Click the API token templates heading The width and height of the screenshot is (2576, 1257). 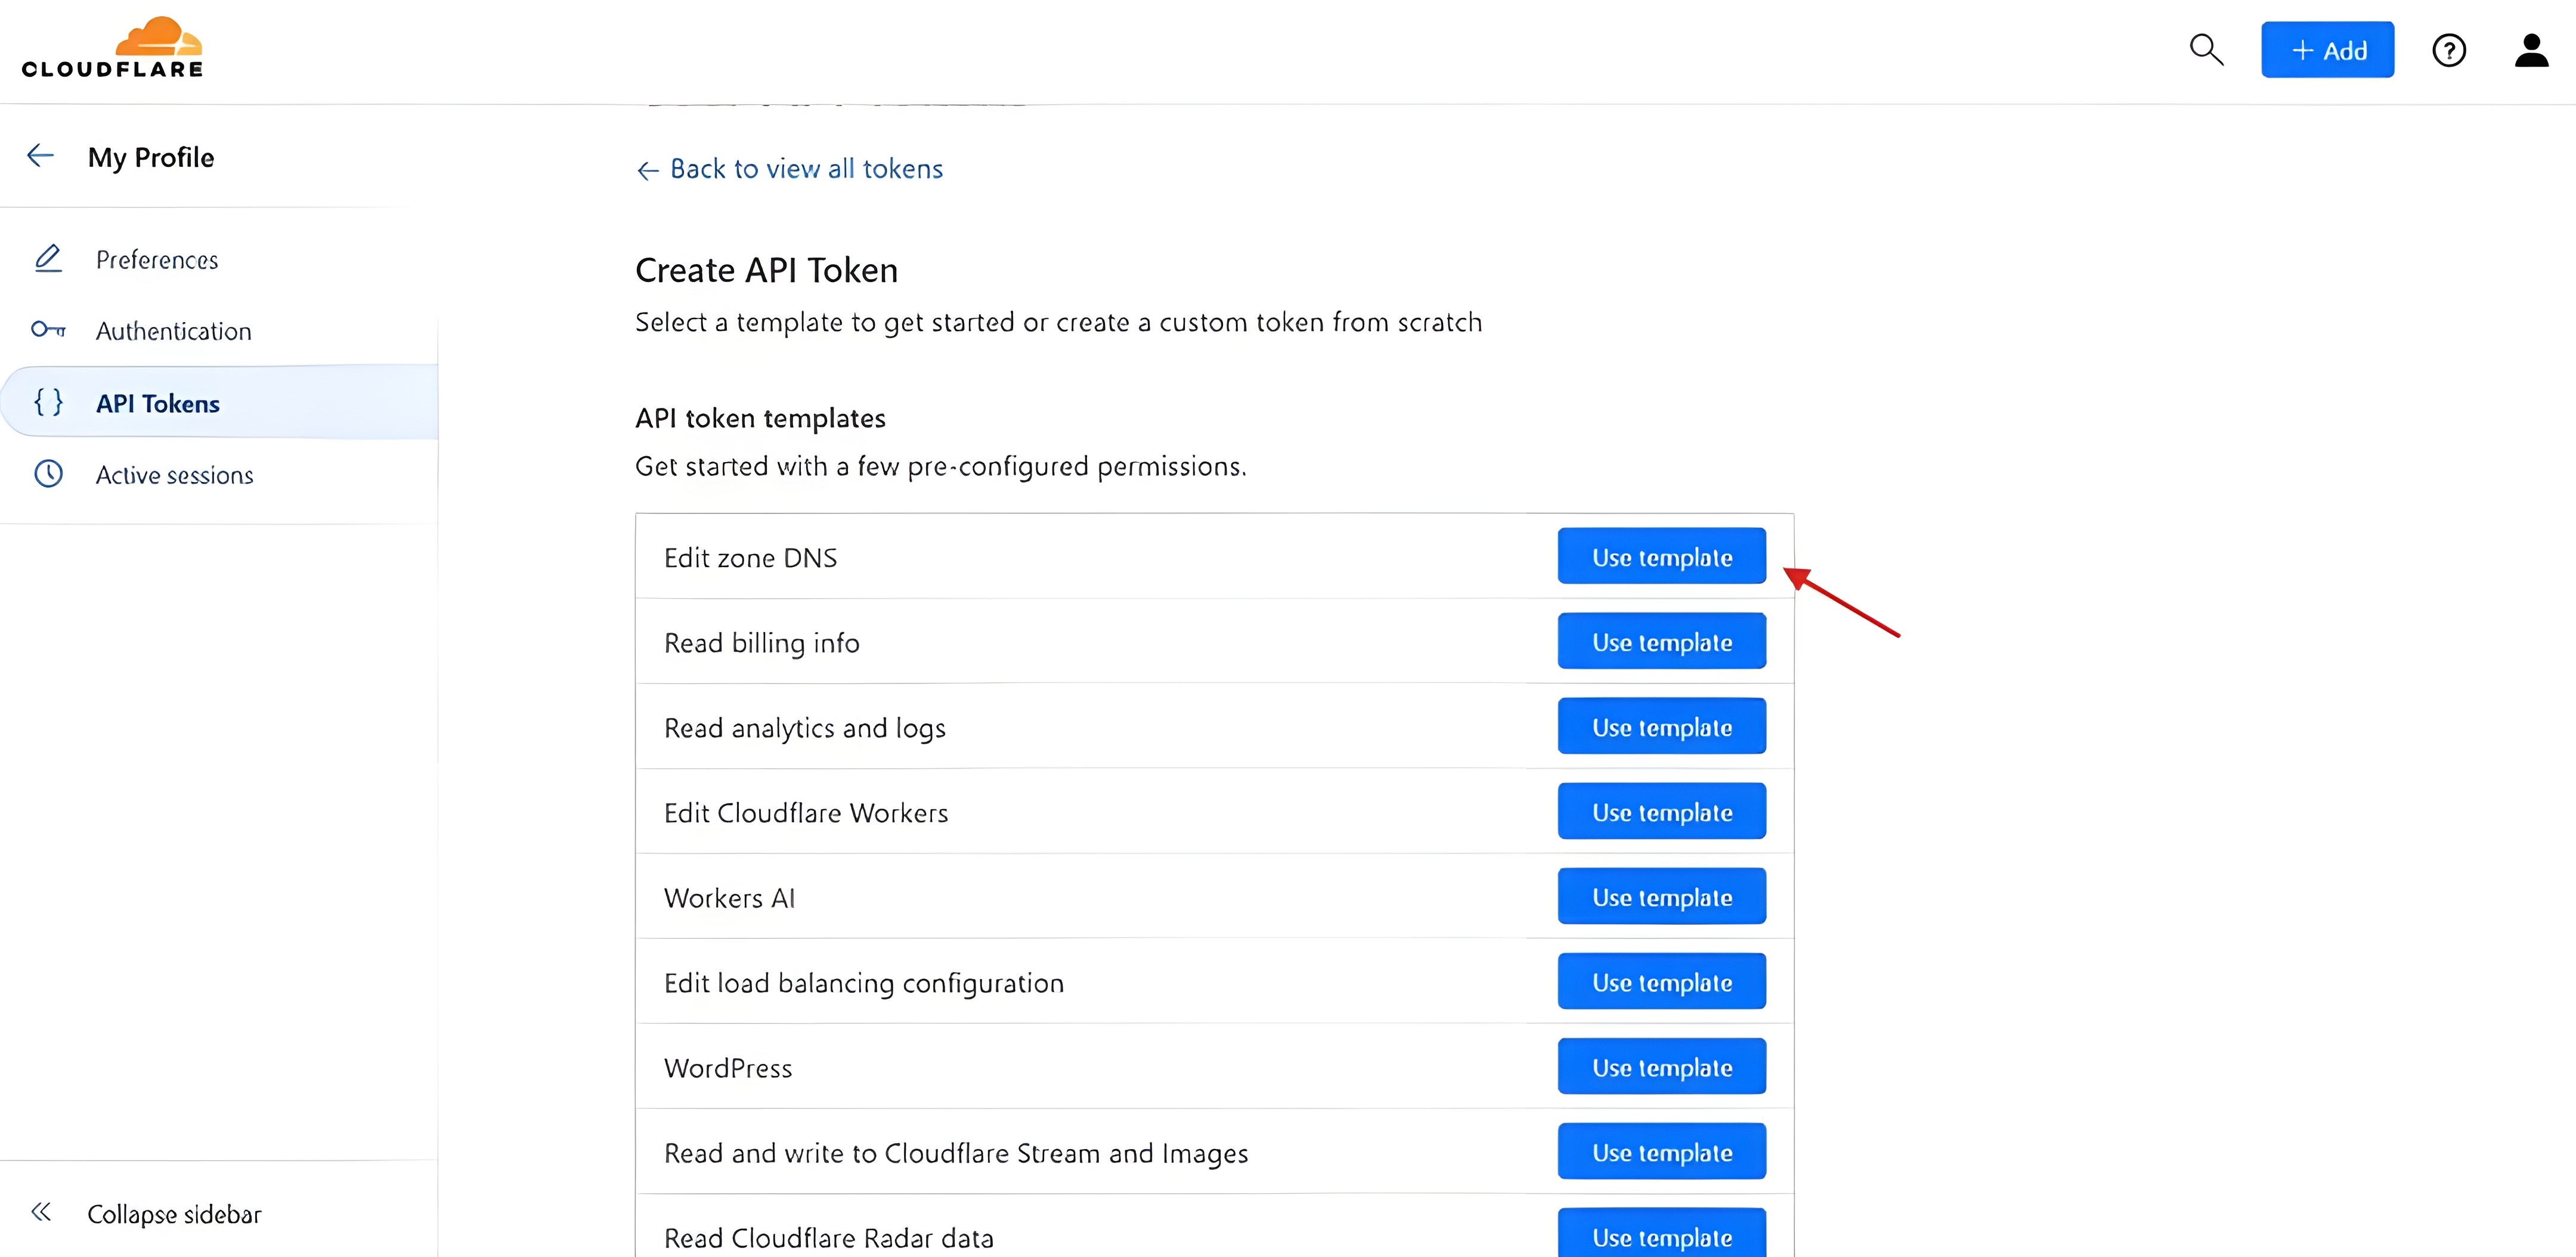click(761, 418)
